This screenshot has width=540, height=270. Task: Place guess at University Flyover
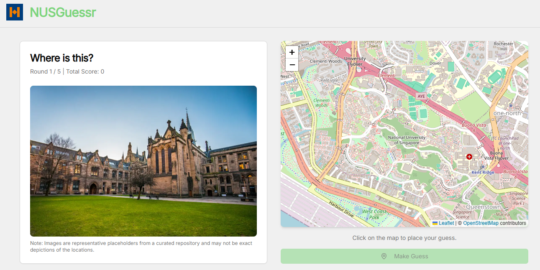[x=355, y=61]
